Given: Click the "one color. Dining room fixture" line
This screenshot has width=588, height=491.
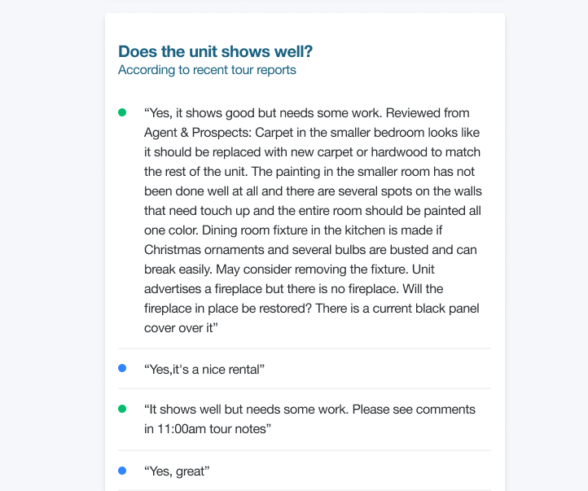Looking at the screenshot, I should 293,230.
